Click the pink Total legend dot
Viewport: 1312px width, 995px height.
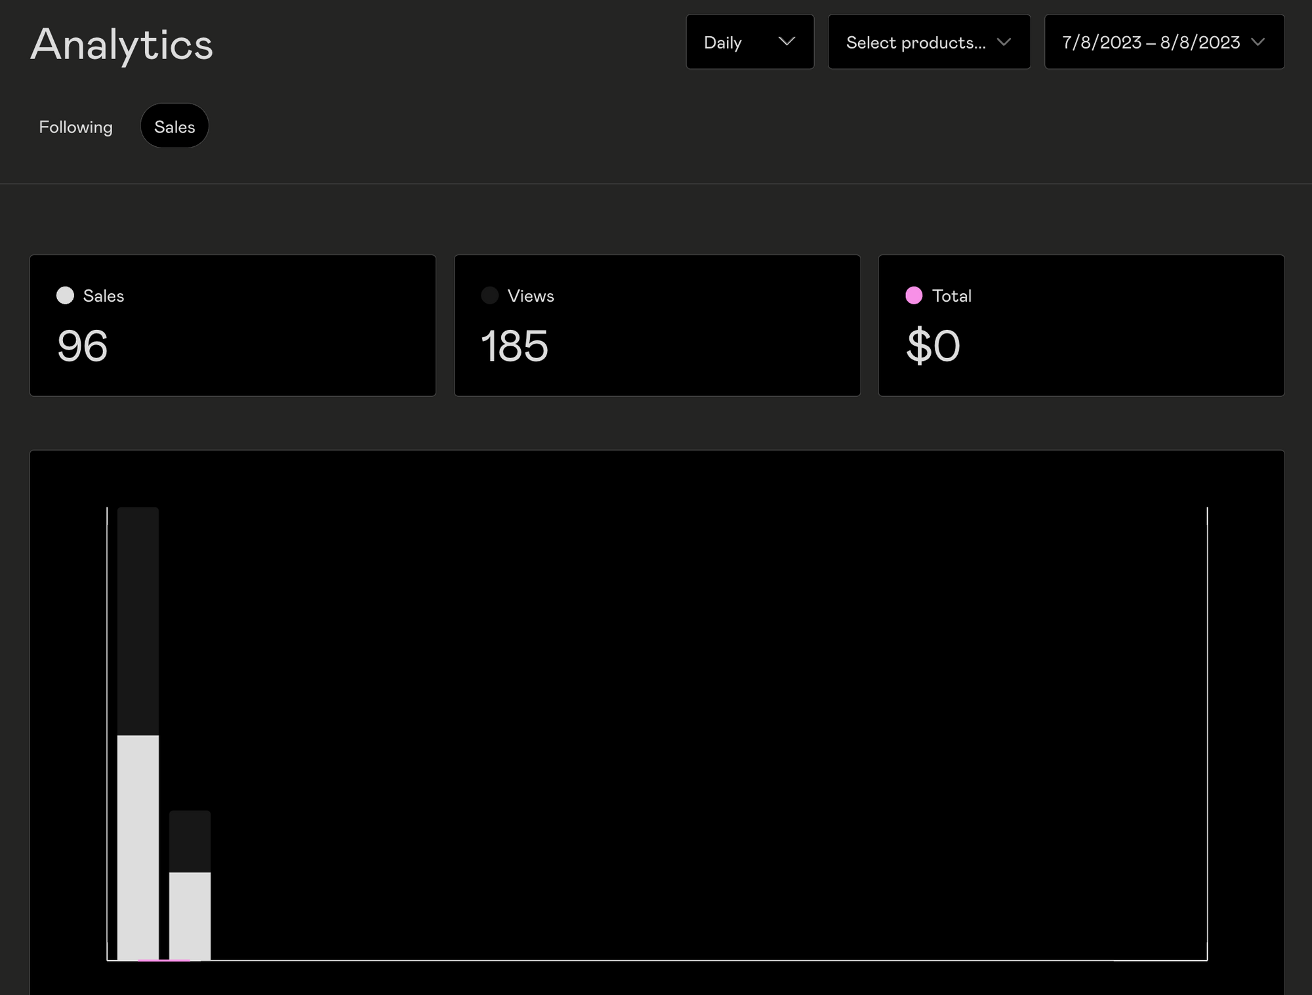pyautogui.click(x=913, y=295)
